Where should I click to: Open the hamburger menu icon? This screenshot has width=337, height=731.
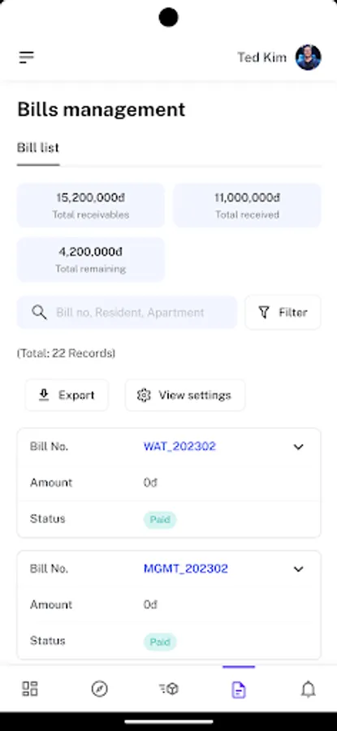(x=27, y=58)
